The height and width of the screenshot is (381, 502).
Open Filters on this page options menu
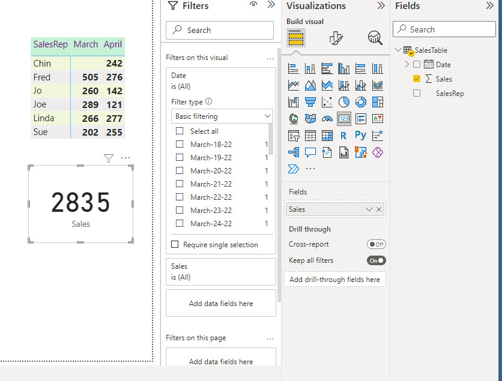point(270,339)
